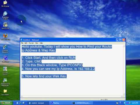This screenshot has width=140, height=105.
Task: Click the Windows Start button
Action: pos(6,103)
